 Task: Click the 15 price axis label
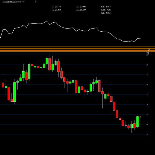click(x=147, y=134)
